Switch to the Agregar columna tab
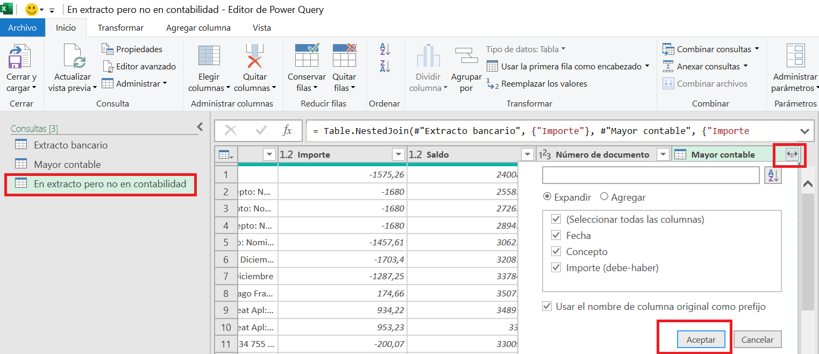This screenshot has width=819, height=354. 198,27
